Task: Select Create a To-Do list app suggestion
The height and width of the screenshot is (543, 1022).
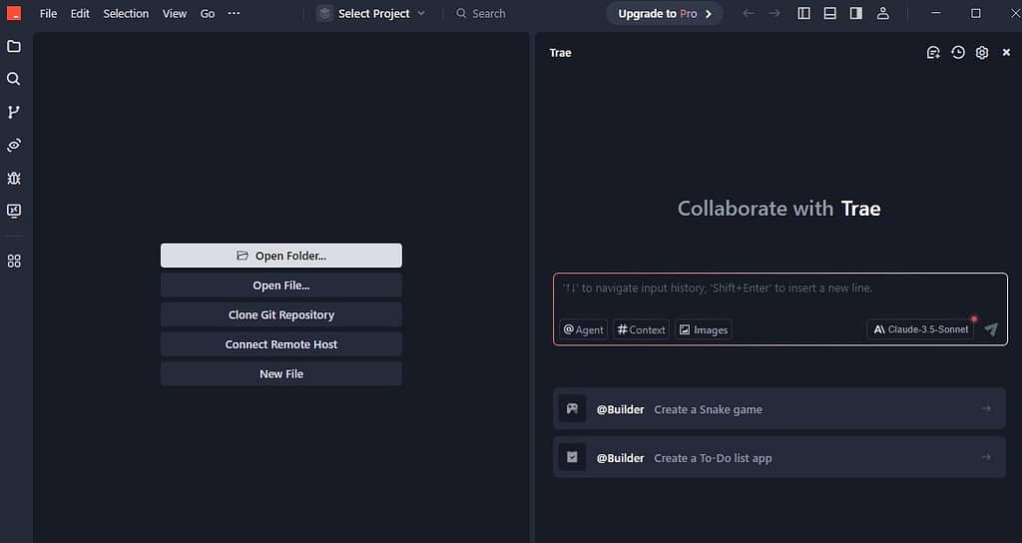Action: pyautogui.click(x=779, y=457)
